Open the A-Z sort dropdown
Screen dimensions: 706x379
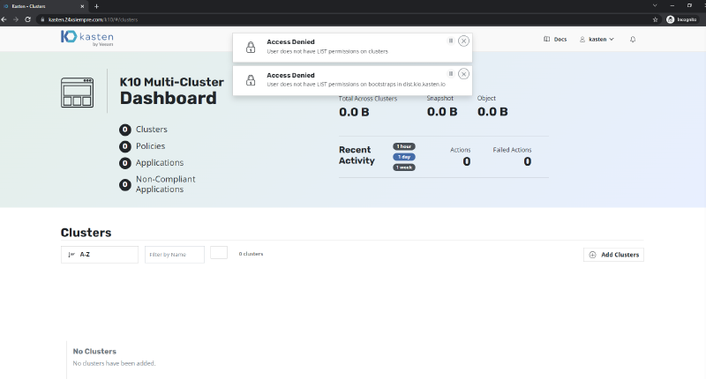pyautogui.click(x=100, y=255)
